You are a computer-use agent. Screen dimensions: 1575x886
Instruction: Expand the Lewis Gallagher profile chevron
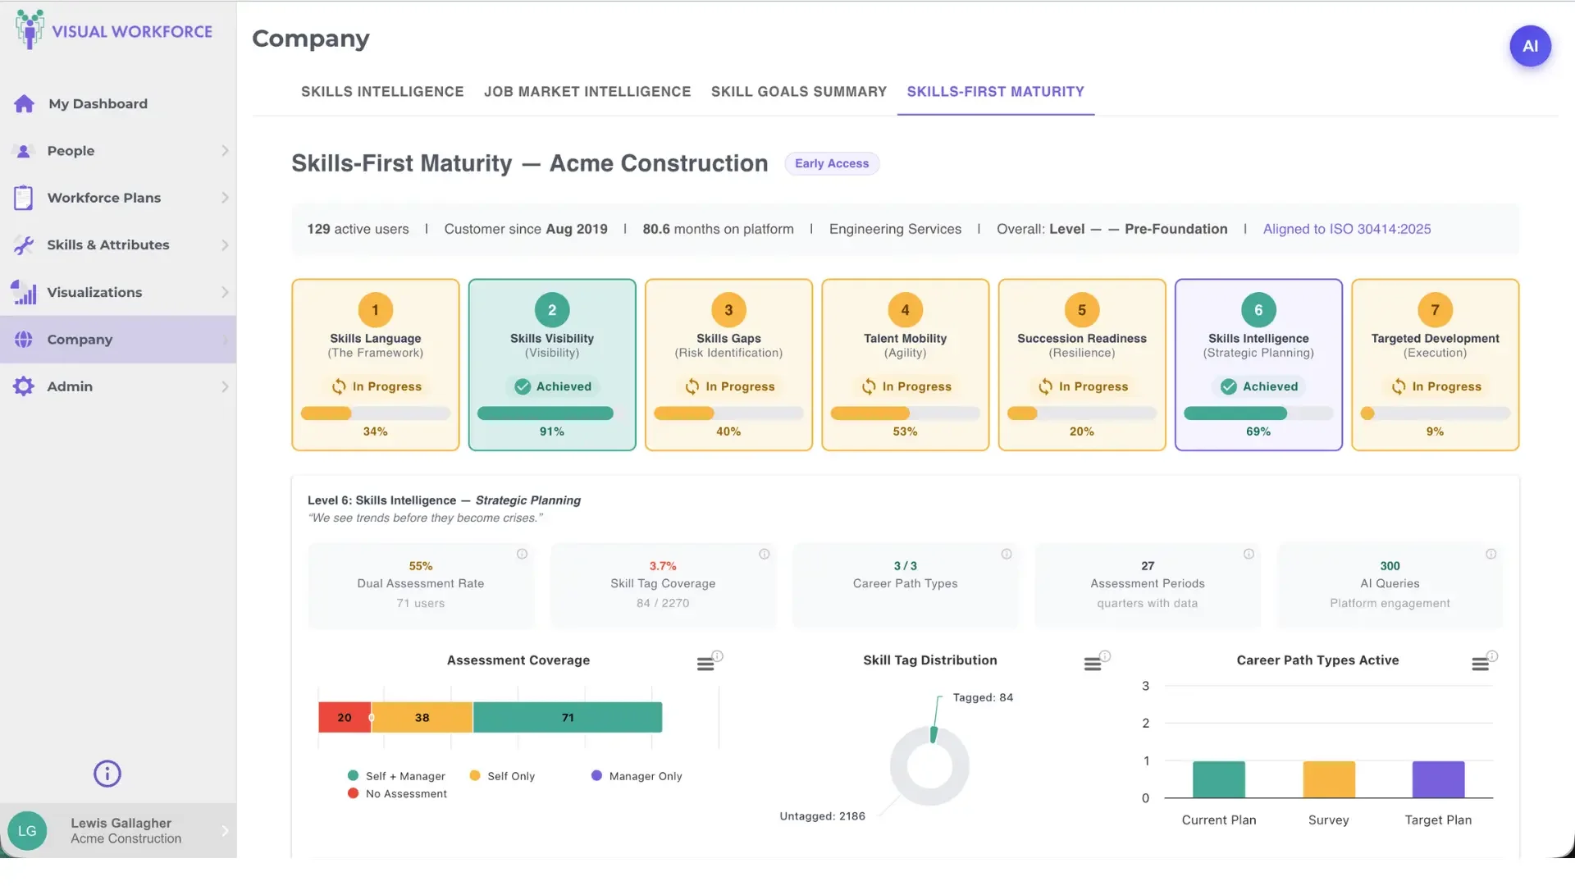click(225, 830)
